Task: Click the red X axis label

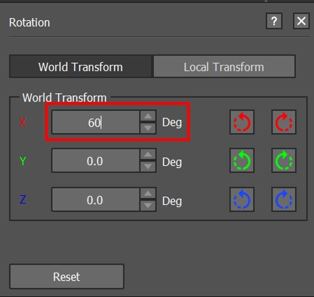Action: coord(23,122)
